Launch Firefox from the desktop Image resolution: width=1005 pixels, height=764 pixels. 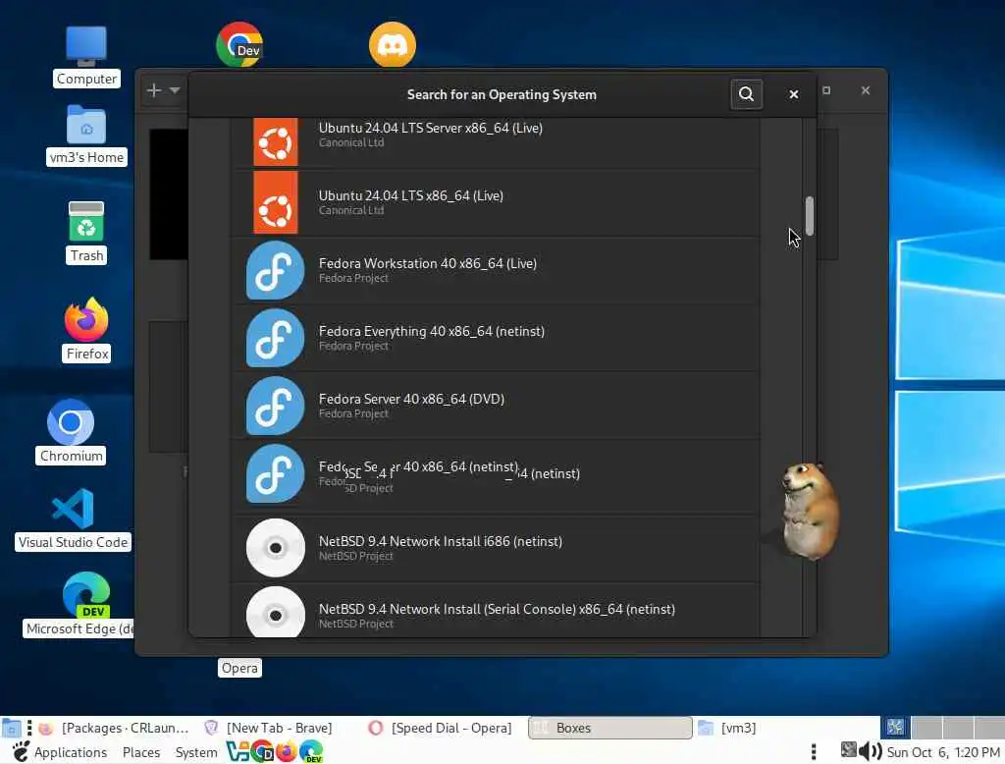tap(86, 330)
